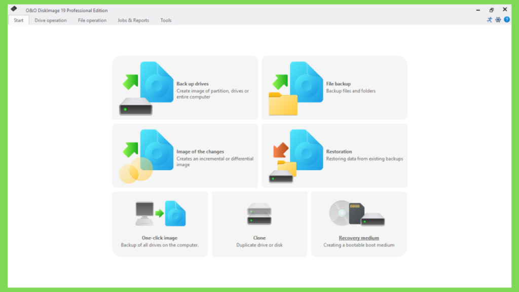The width and height of the screenshot is (519, 292).
Task: Click 'Backup files and folders' text
Action: (351, 91)
